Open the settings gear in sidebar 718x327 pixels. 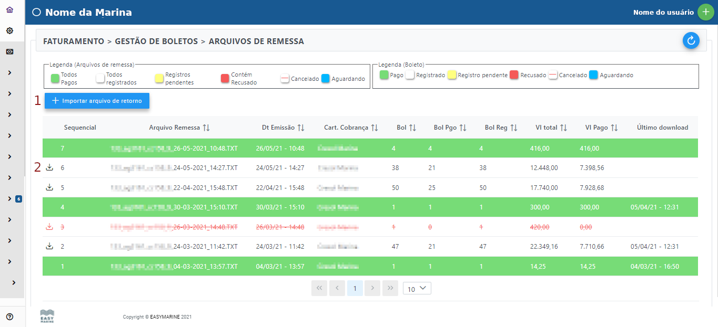[9, 31]
